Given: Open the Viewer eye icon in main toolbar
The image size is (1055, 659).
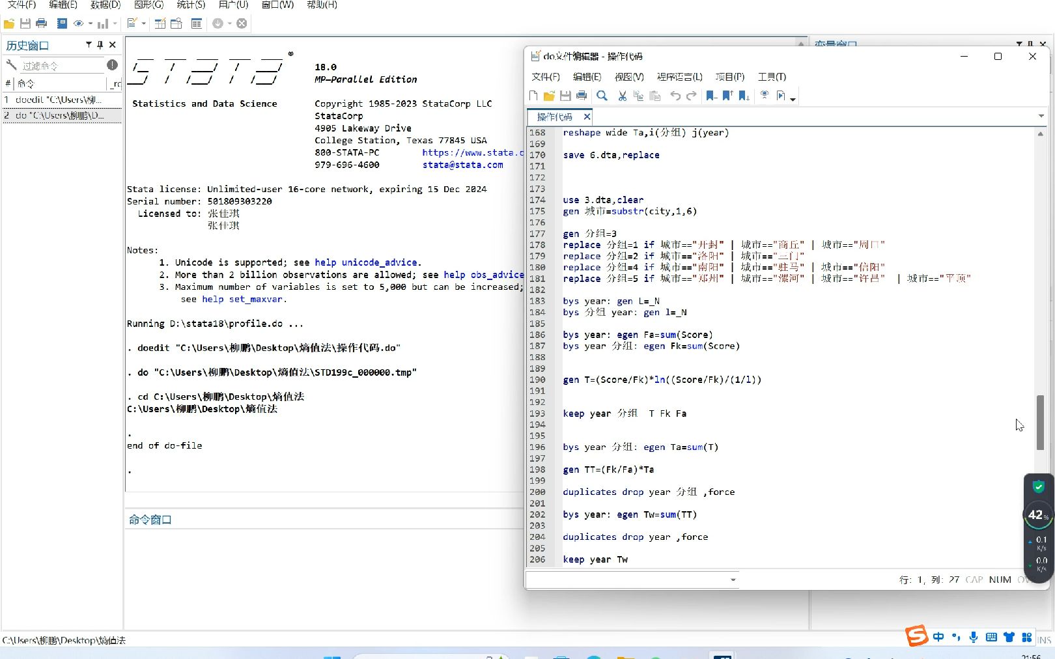Looking at the screenshot, I should (79, 23).
